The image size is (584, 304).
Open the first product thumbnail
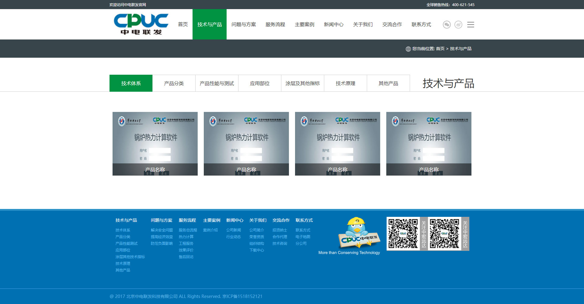coord(155,143)
